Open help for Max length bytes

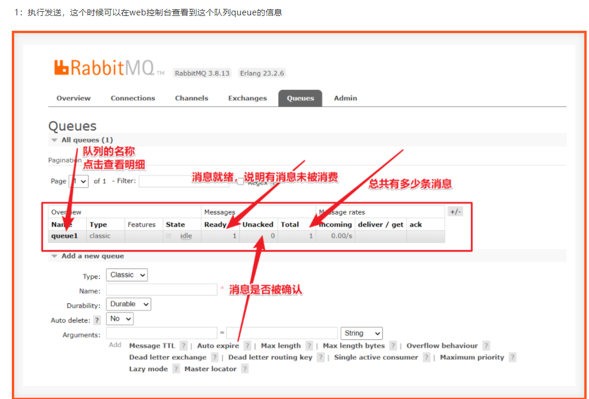pyautogui.click(x=393, y=346)
